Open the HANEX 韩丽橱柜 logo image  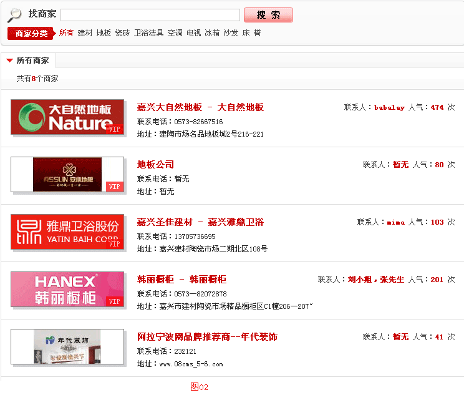[67, 289]
